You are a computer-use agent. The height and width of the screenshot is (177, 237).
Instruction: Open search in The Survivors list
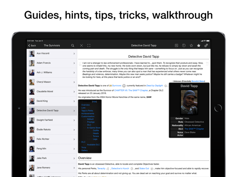pos(73,45)
